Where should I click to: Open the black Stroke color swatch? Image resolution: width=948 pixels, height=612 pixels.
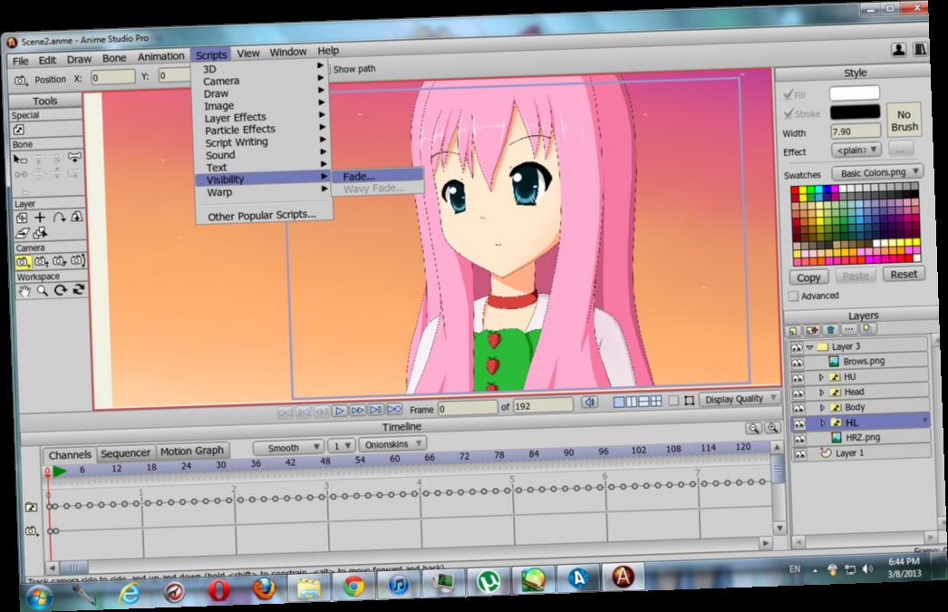coord(855,112)
